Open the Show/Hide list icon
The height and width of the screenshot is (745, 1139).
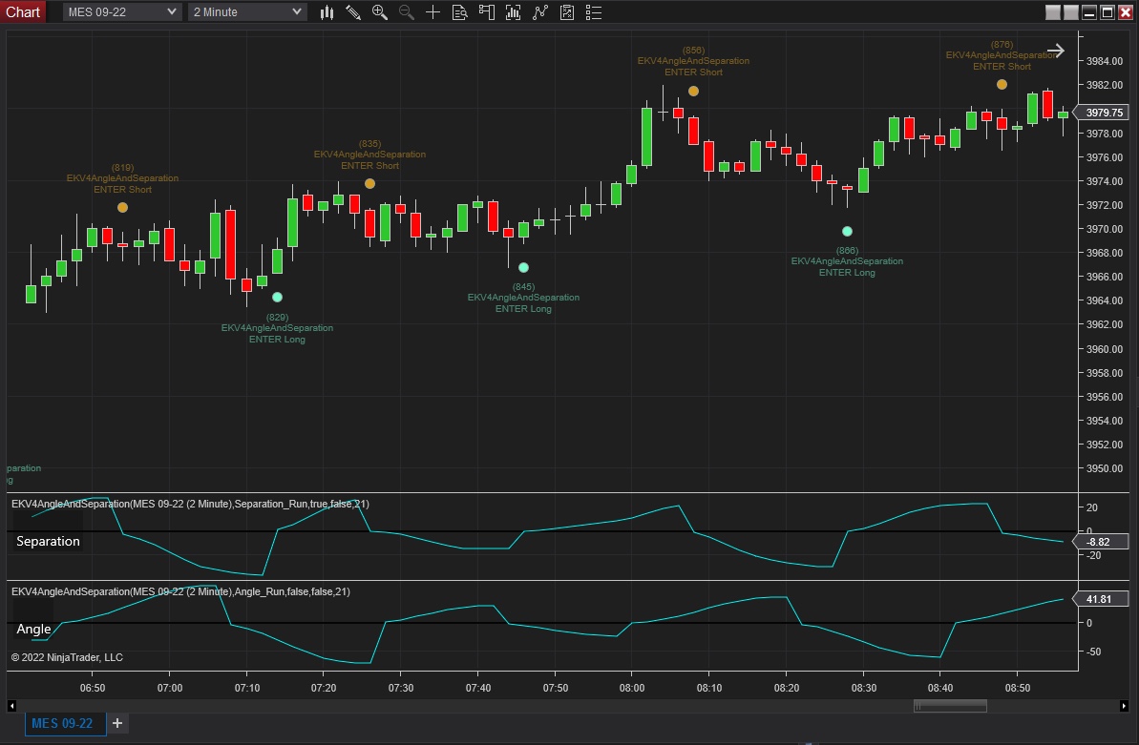coord(594,12)
